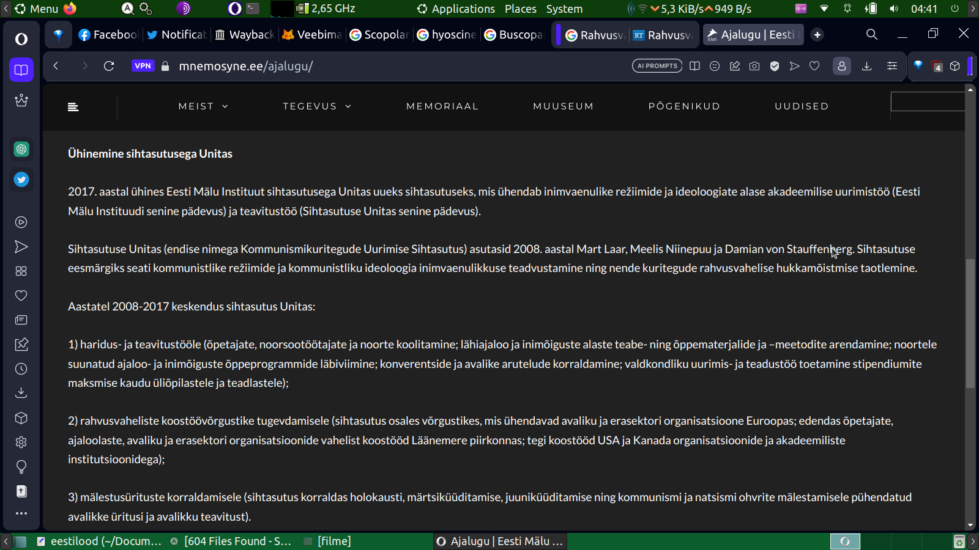Open Speed Dial grid icon in the sidebar
This screenshot has height=550, width=979.
21,271
